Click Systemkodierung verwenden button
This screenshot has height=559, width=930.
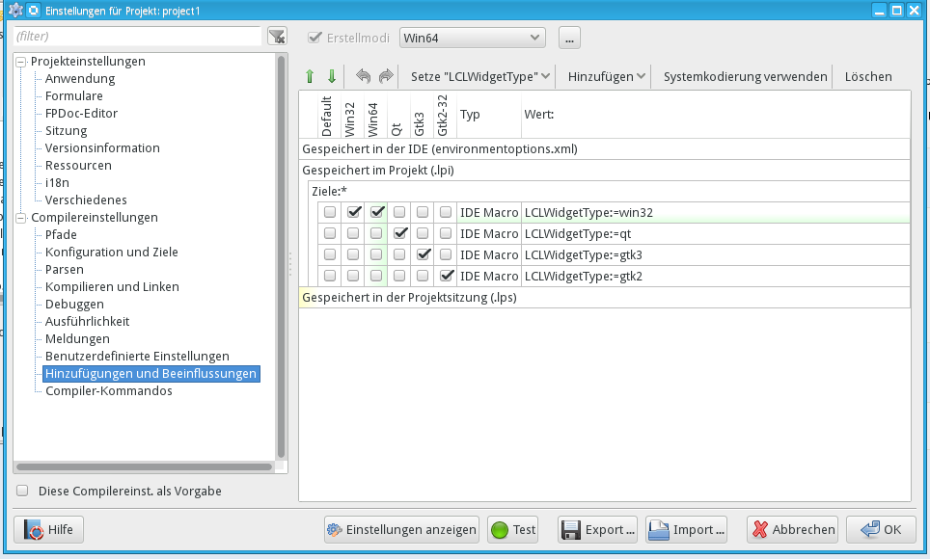(x=745, y=76)
